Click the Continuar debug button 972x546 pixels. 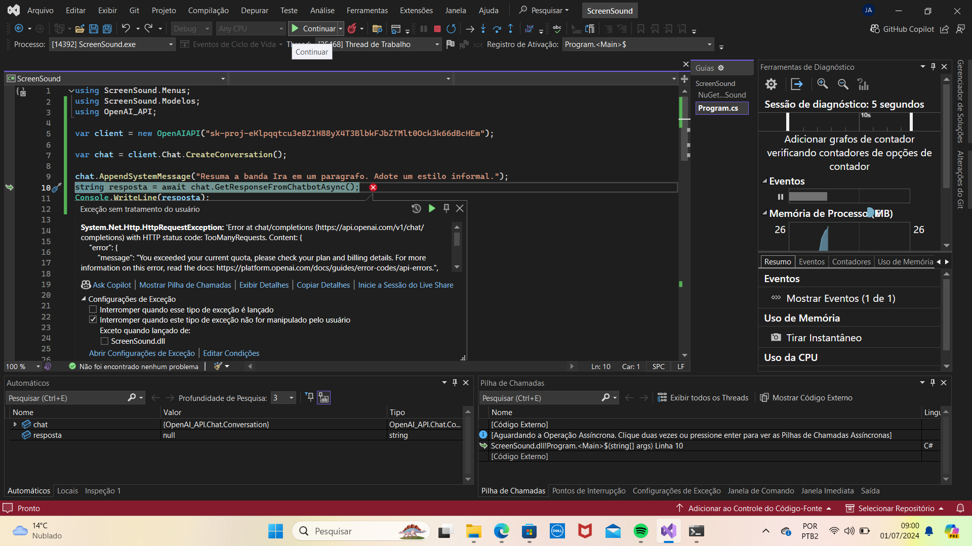[314, 29]
